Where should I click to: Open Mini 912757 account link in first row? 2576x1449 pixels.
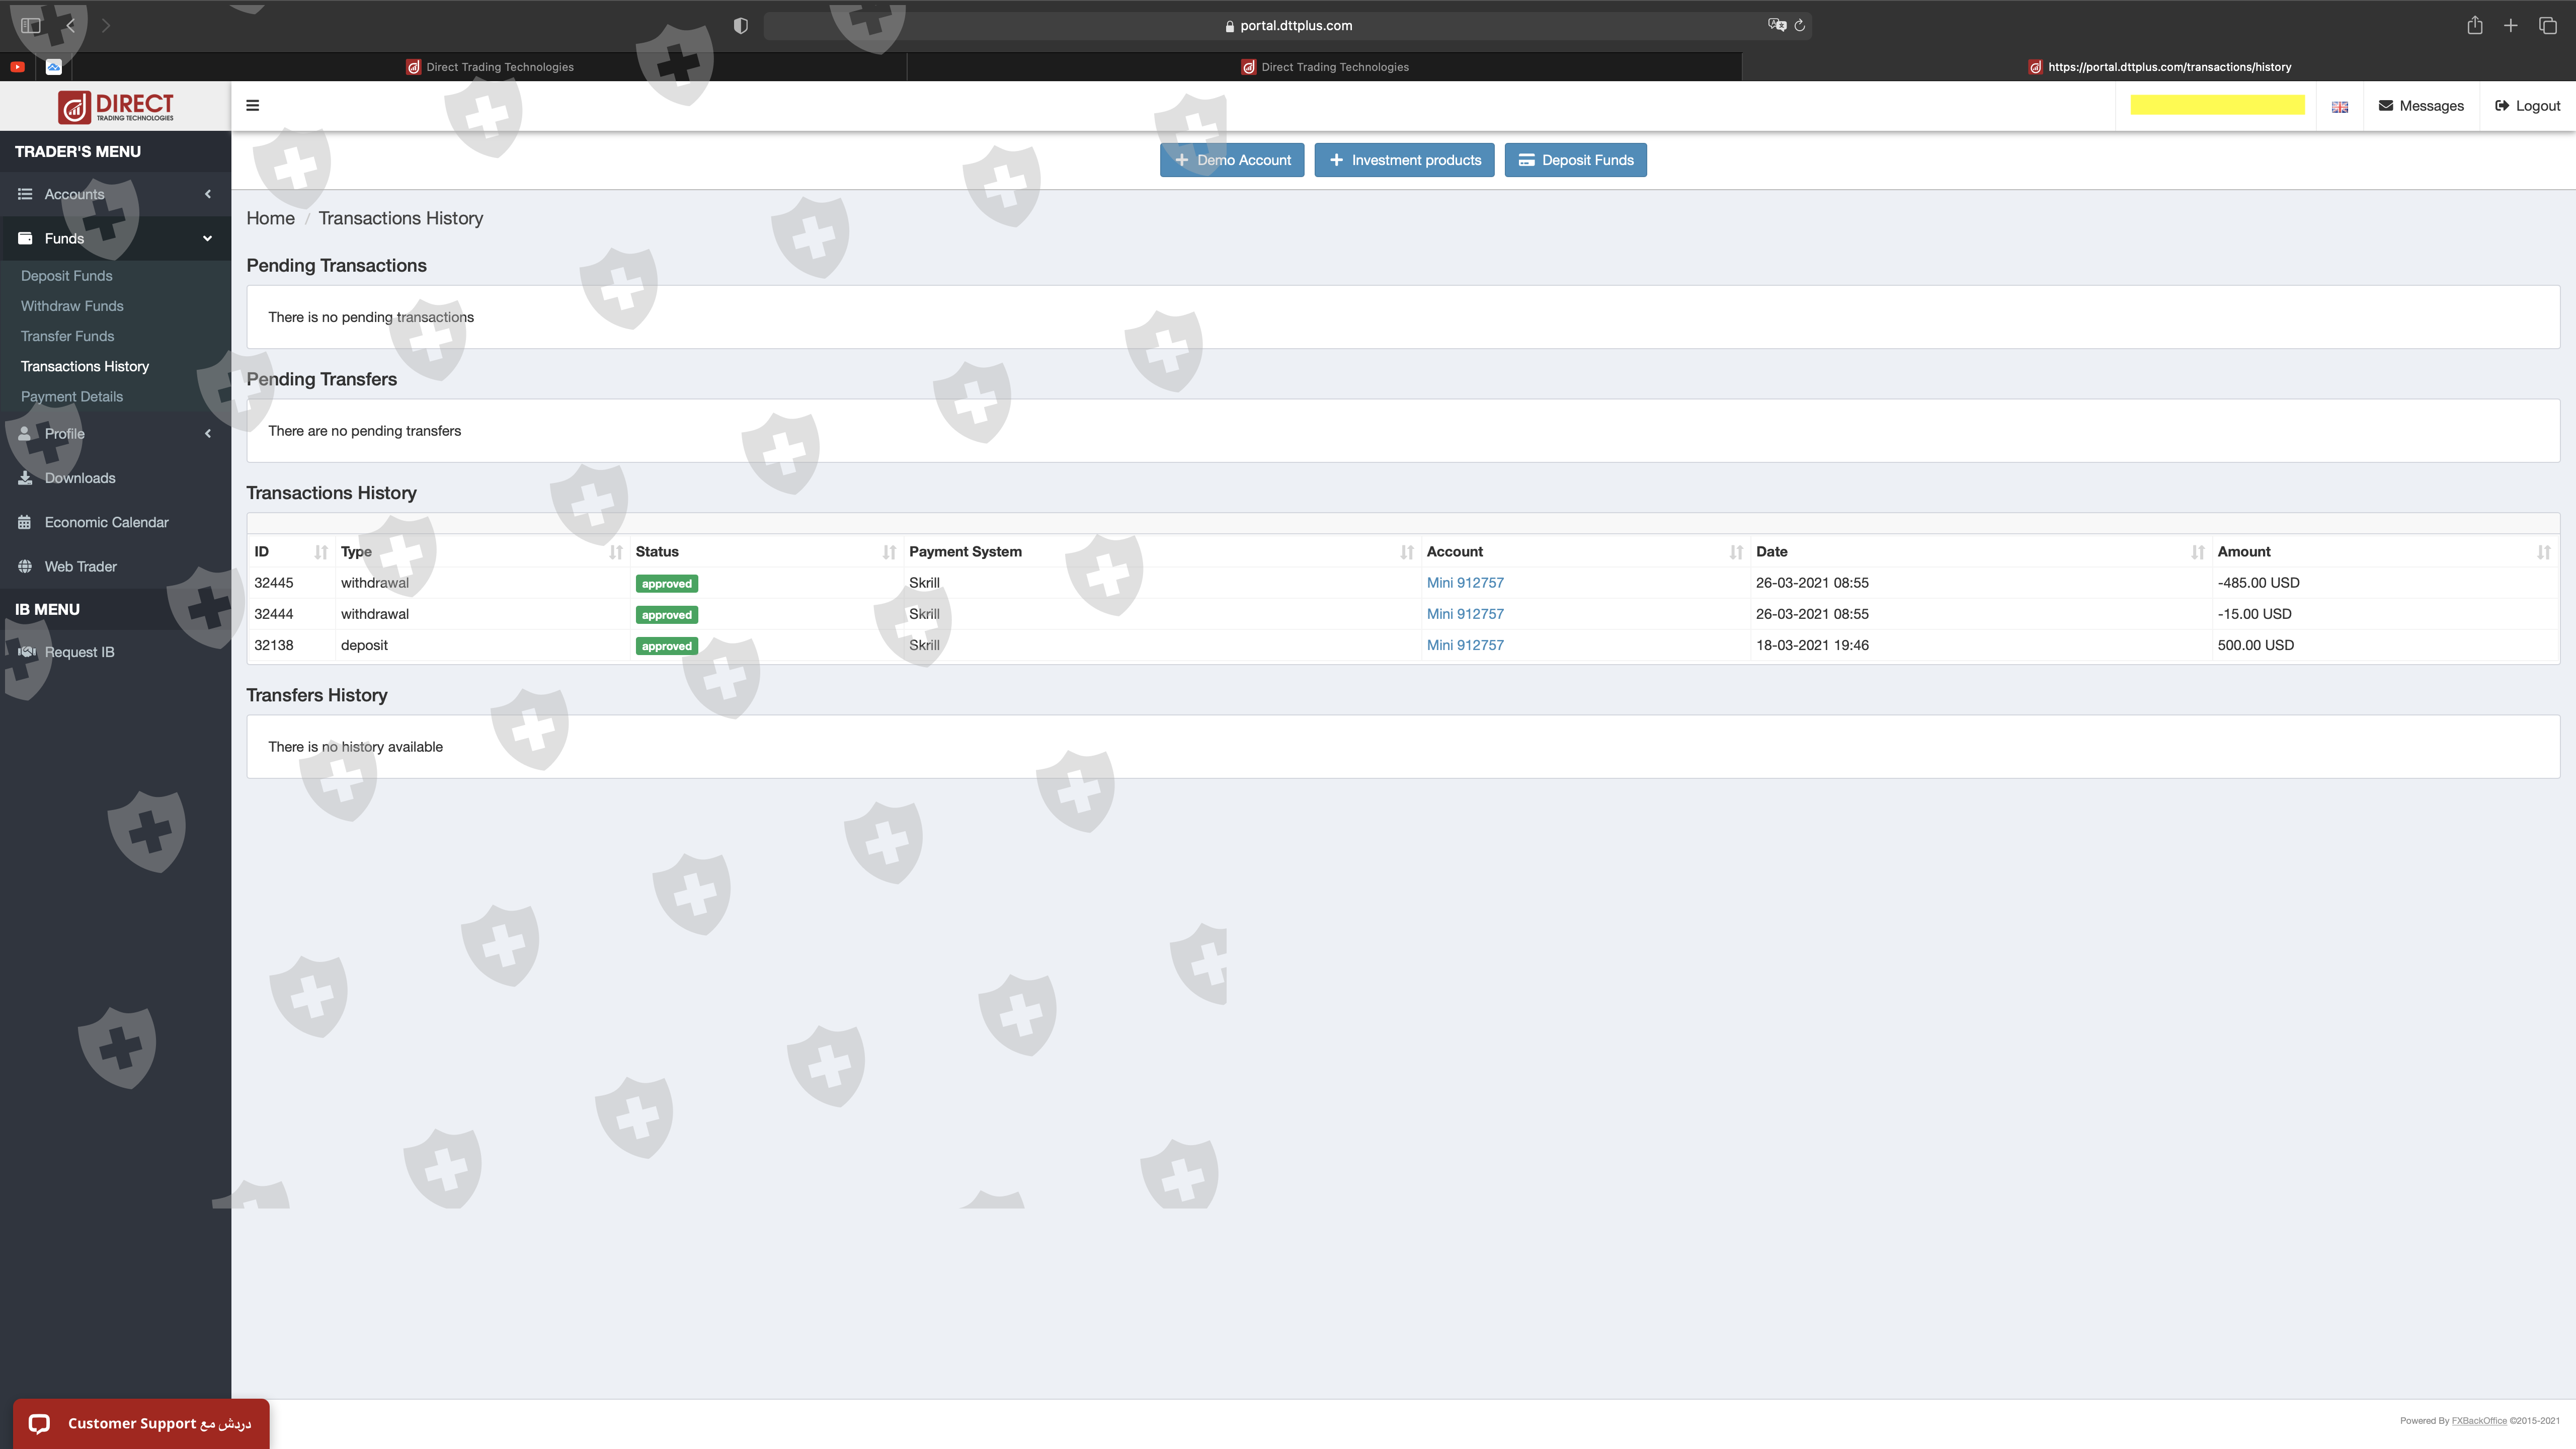click(1464, 583)
